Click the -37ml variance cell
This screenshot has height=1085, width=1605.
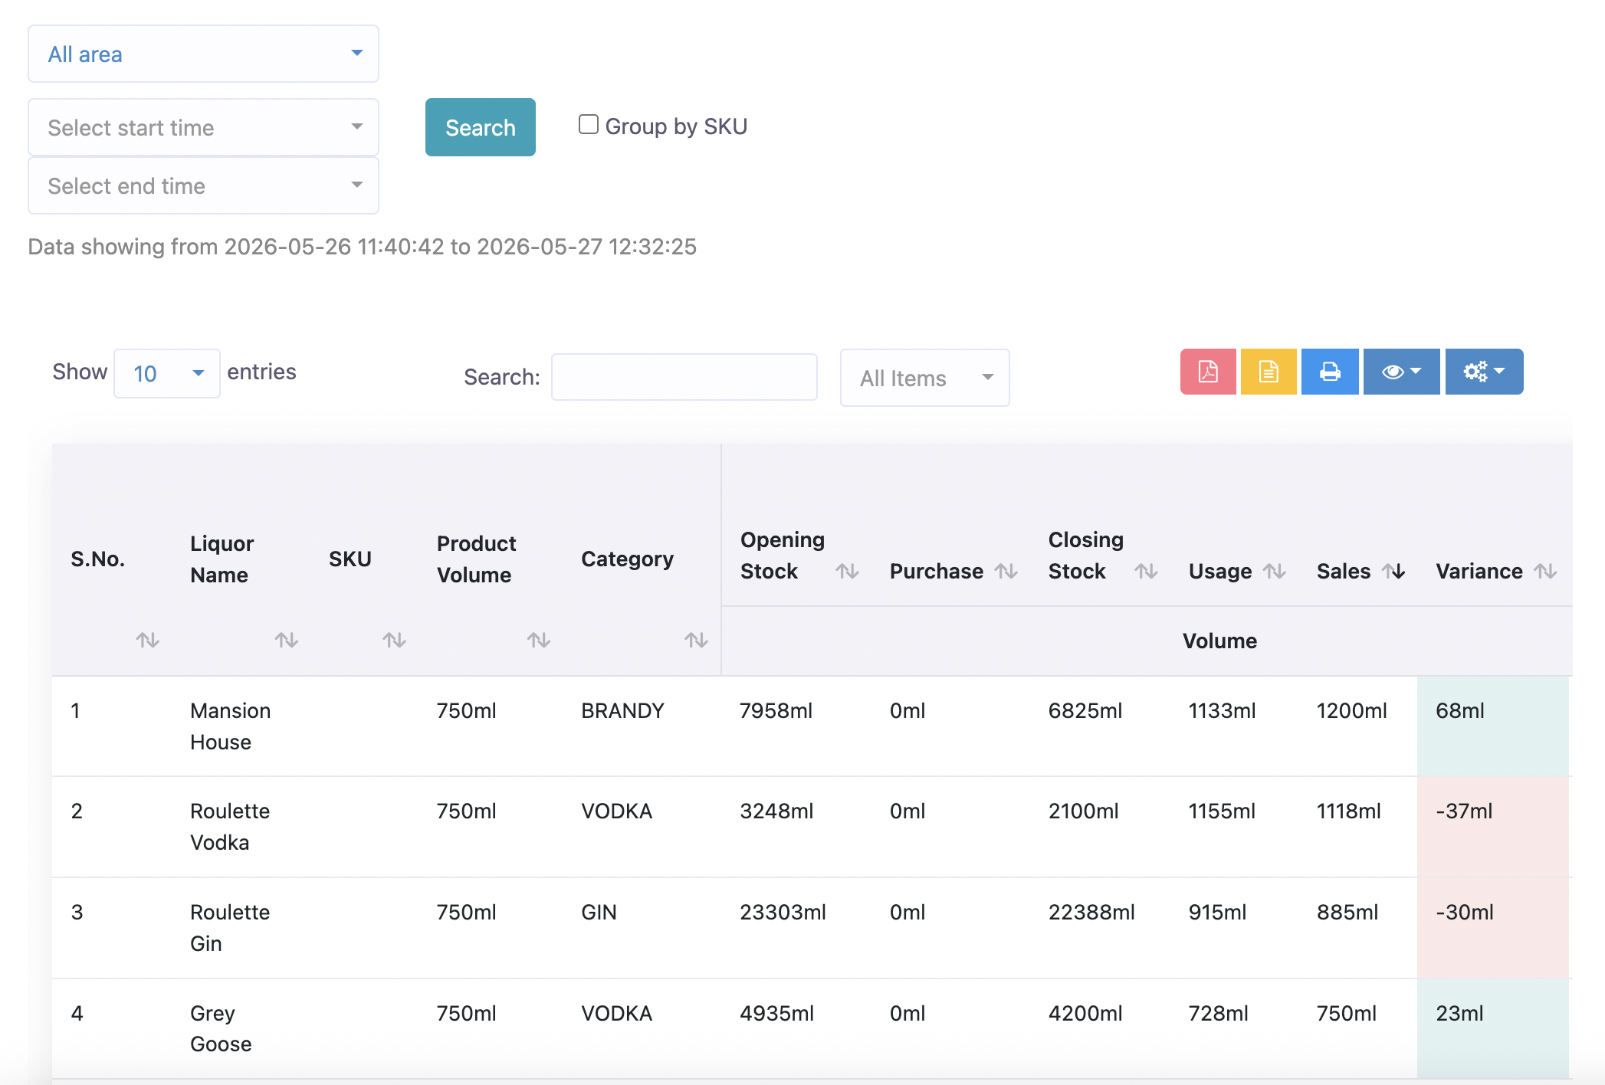click(x=1493, y=827)
